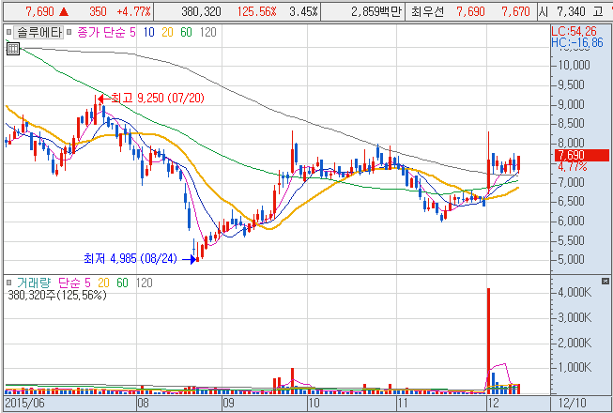613x413 pixels.
Task: Click the red arrow at 최고 9,250
Action: [x=104, y=98]
